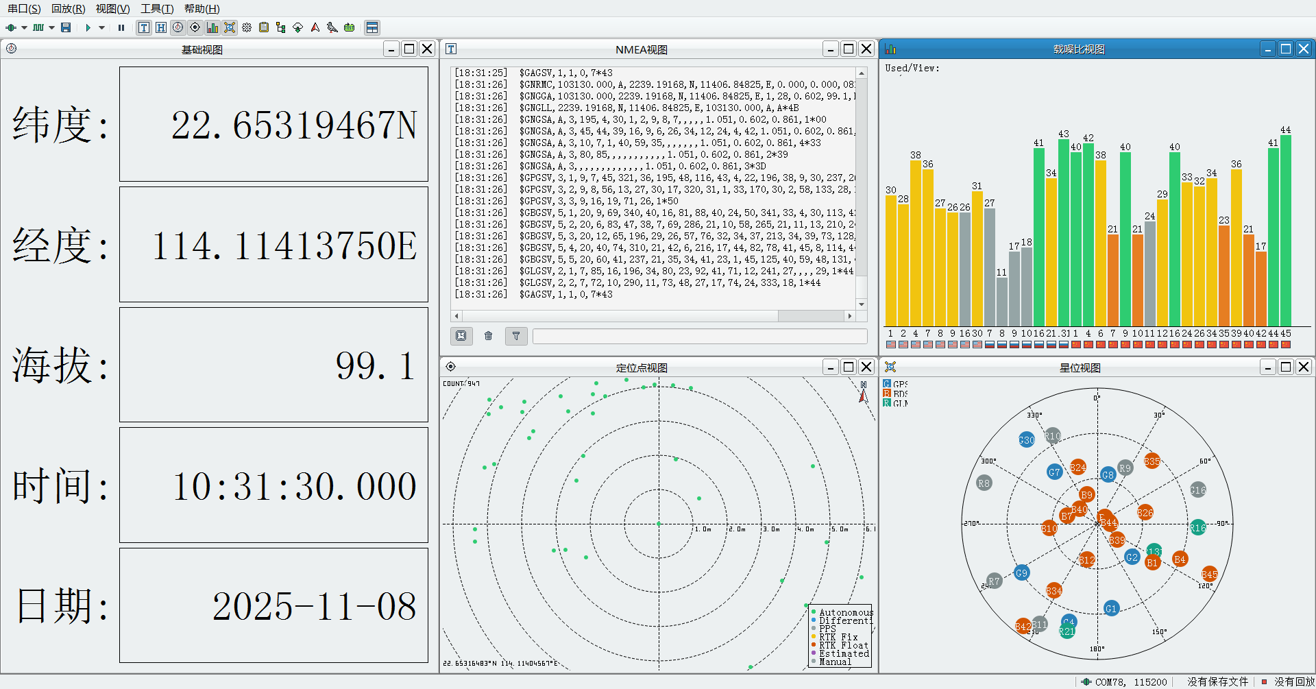Toggle the hex view (H) toolbar button
Viewport: 1316px width, 689px height.
(x=160, y=27)
